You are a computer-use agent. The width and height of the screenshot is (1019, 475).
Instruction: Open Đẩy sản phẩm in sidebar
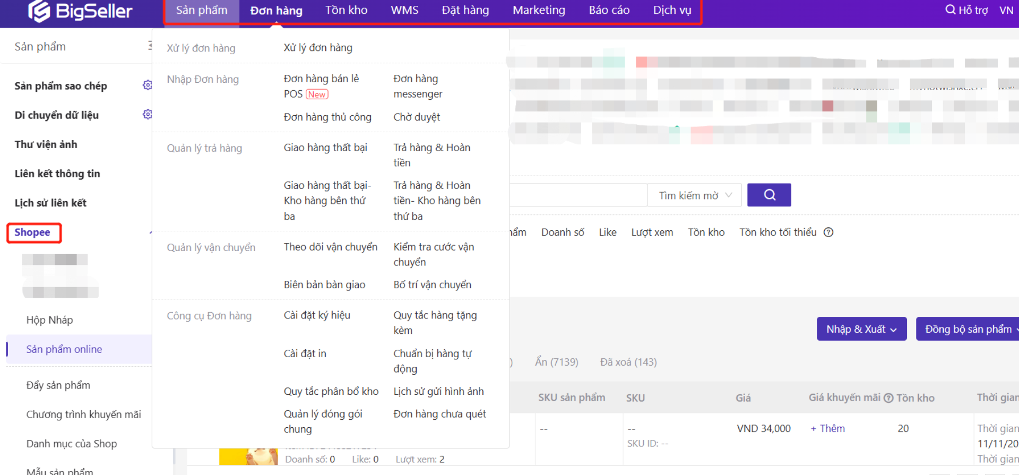pos(58,385)
